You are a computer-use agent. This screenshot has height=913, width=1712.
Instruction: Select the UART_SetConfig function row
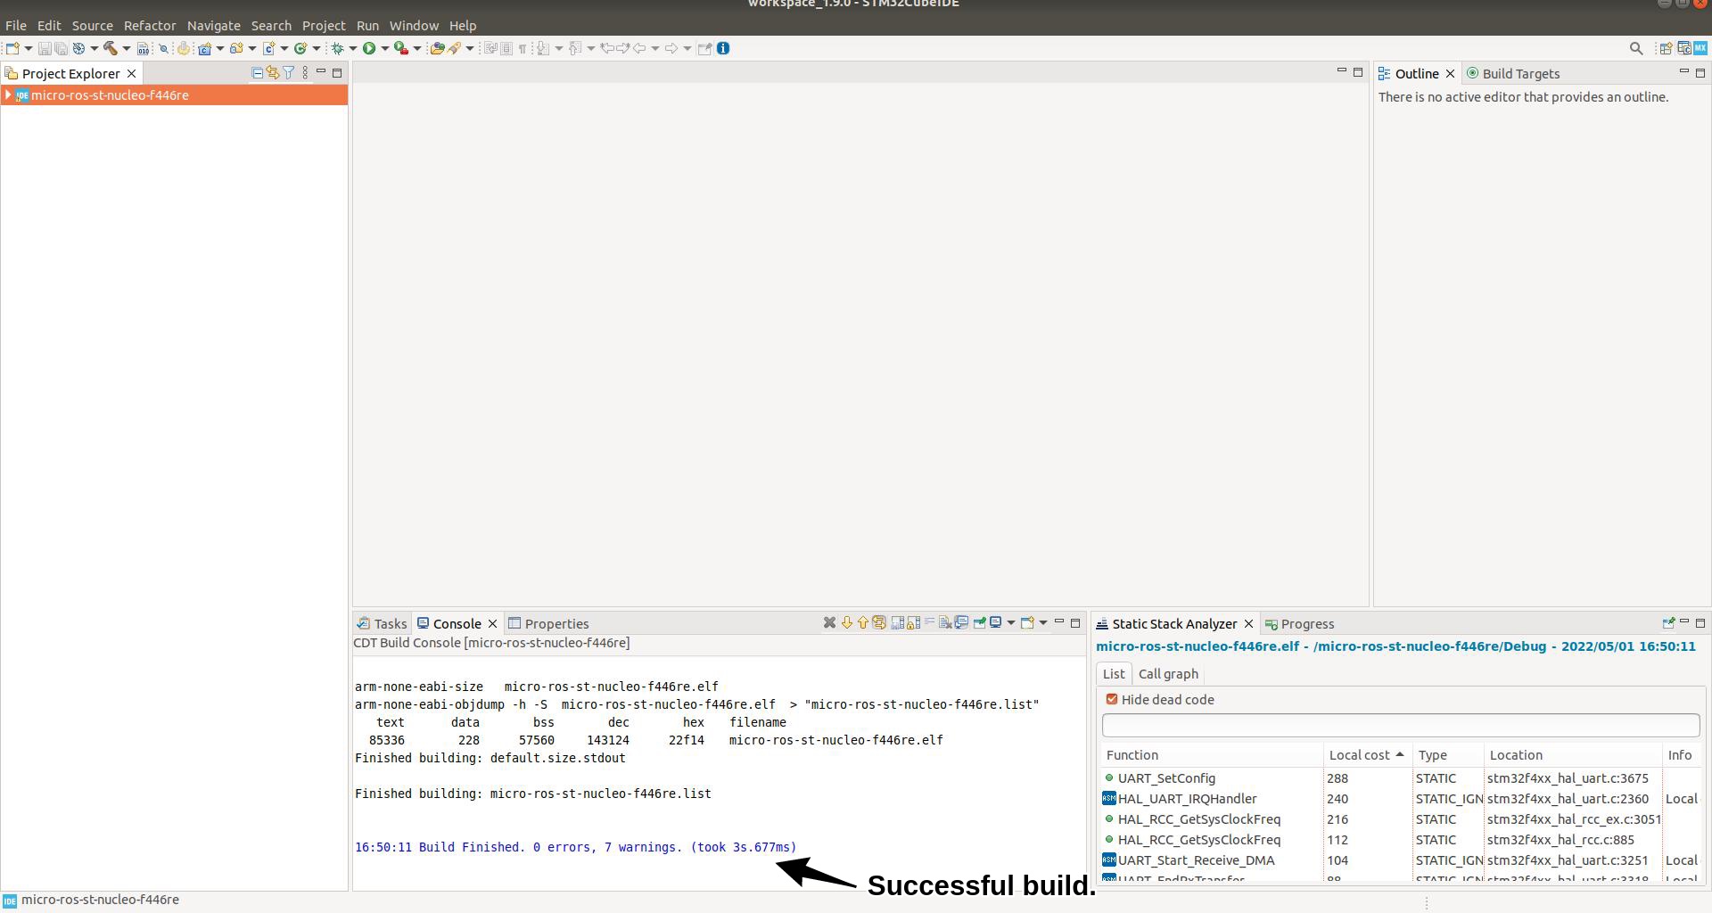(1401, 778)
